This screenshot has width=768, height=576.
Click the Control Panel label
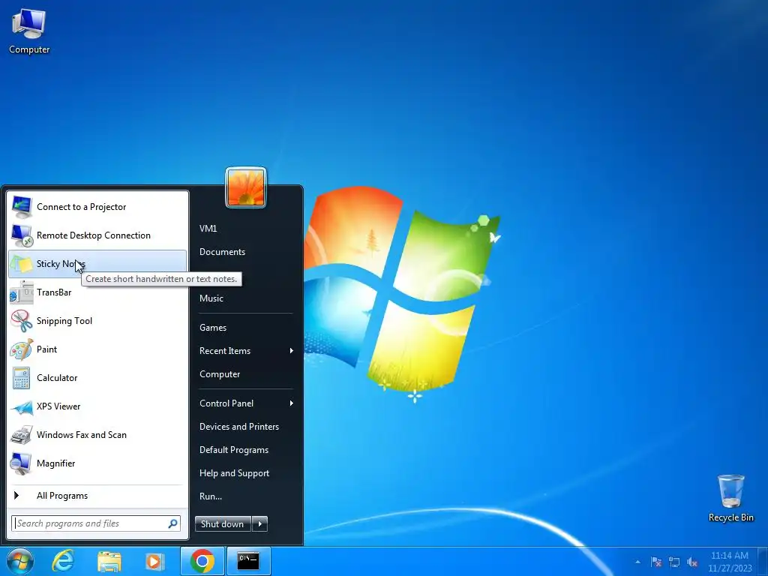point(226,403)
